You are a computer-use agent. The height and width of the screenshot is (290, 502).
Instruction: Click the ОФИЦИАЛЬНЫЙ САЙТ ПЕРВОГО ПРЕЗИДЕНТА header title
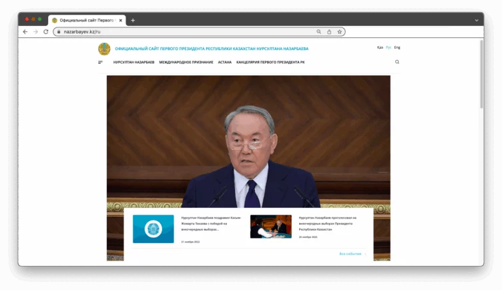(x=212, y=49)
